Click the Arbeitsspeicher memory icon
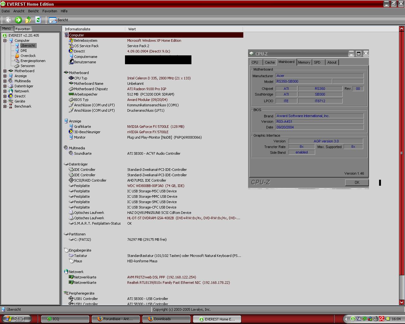The height and width of the screenshot is (324, 405). tap(71, 94)
